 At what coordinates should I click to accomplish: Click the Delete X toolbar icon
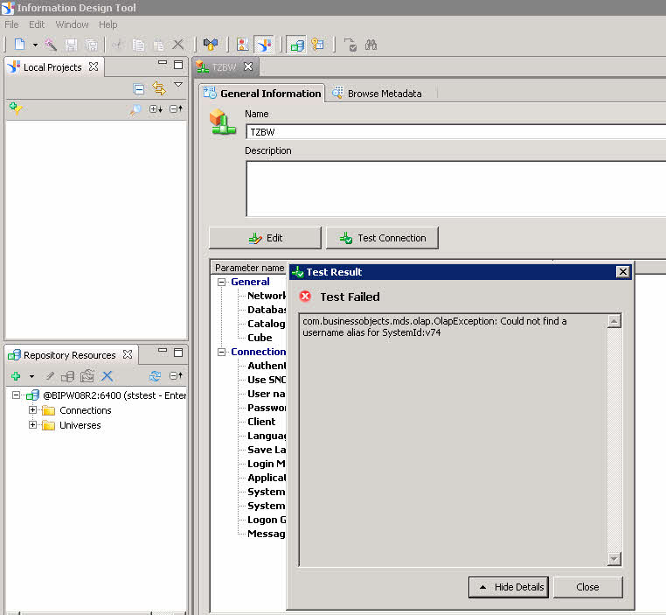pos(178,45)
